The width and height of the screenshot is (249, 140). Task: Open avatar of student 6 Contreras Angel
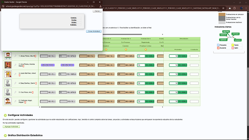8,101
